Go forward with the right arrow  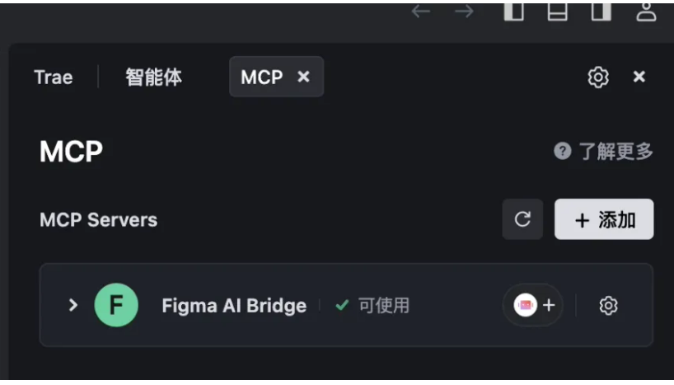(x=464, y=12)
